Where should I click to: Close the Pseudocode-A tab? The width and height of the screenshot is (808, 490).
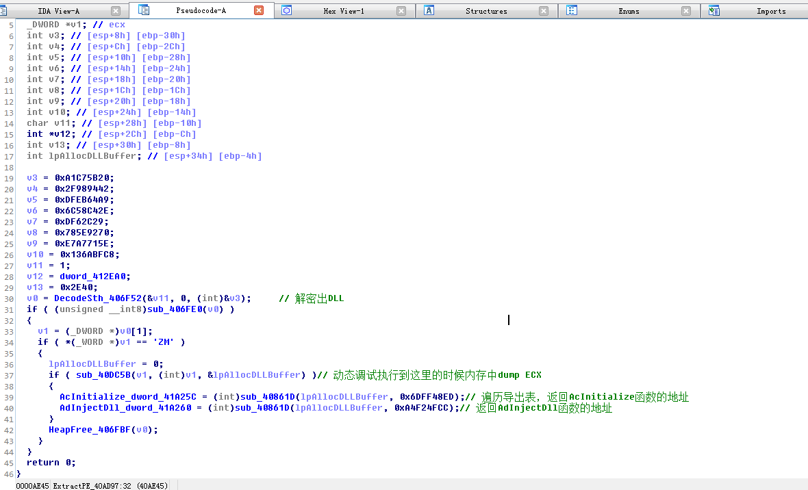coord(259,10)
